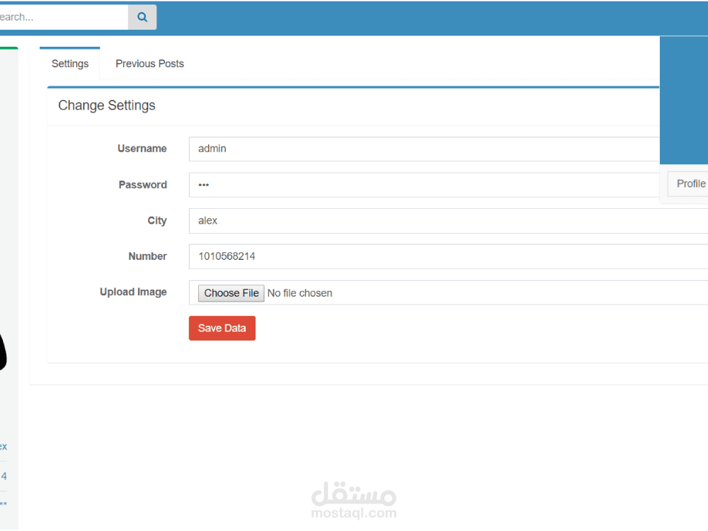Save changes with the Save Data button
Viewport: 708px width, 531px height.
pyautogui.click(x=222, y=329)
